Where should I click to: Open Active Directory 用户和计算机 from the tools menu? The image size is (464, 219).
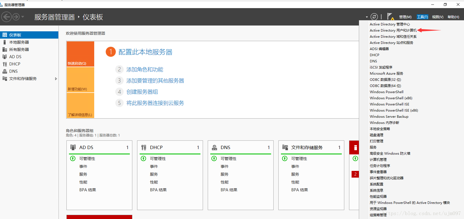393,30
